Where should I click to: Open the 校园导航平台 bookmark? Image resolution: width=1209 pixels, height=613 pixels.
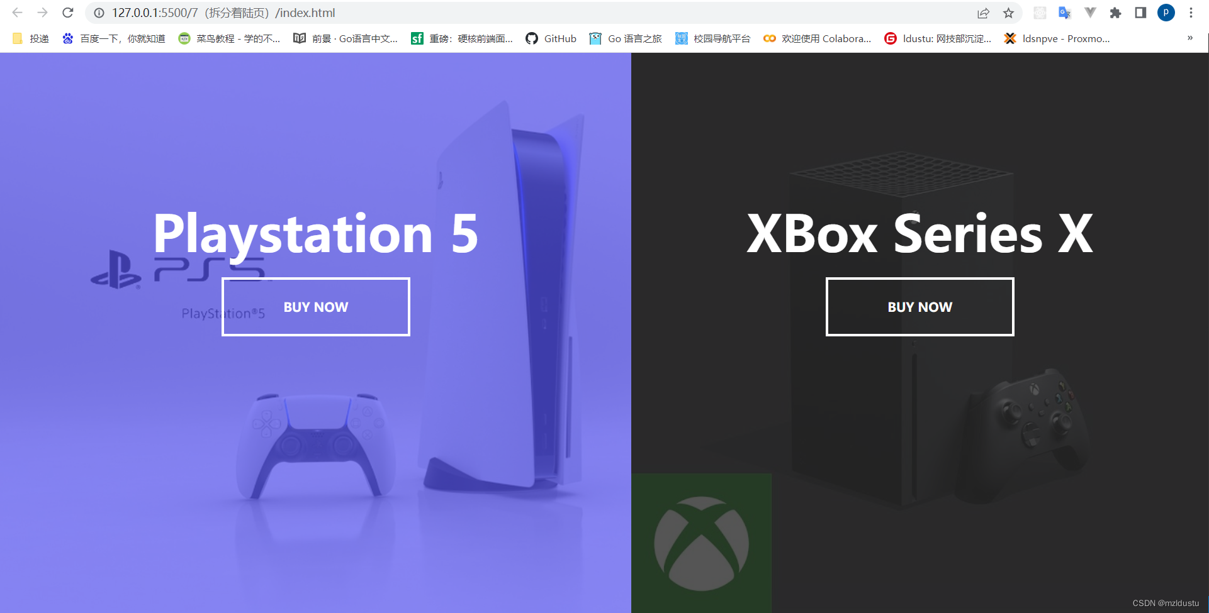(712, 38)
